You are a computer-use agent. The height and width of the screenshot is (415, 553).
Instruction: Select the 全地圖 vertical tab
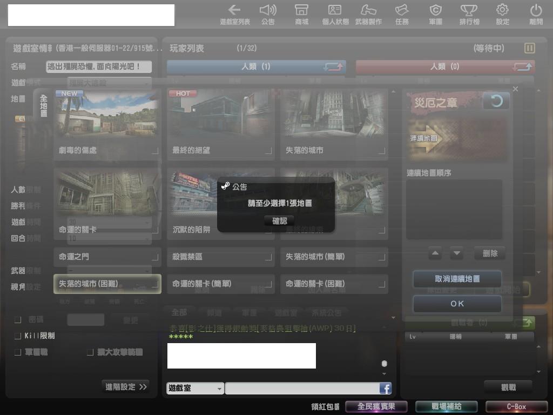(x=43, y=105)
